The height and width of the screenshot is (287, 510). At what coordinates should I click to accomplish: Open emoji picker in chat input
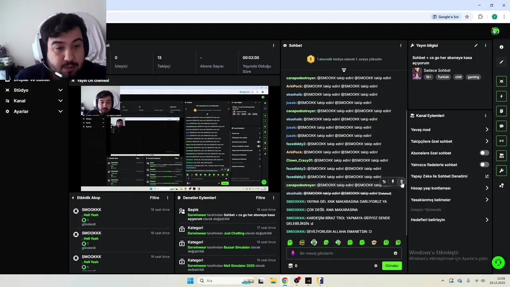(395, 253)
